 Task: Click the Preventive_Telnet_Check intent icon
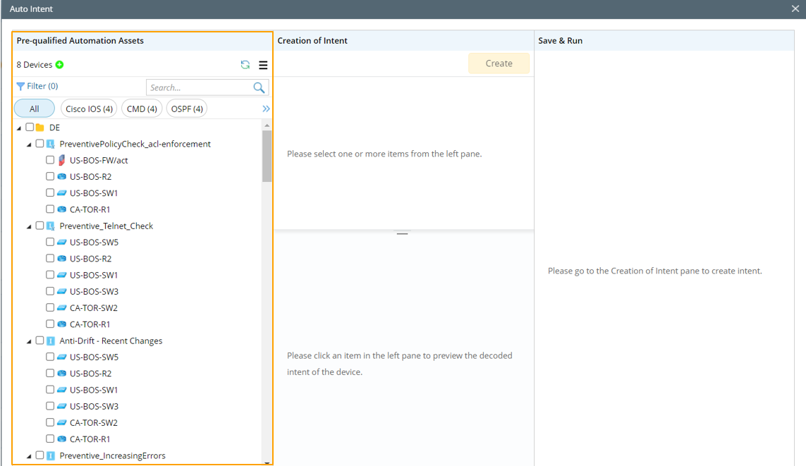[51, 226]
